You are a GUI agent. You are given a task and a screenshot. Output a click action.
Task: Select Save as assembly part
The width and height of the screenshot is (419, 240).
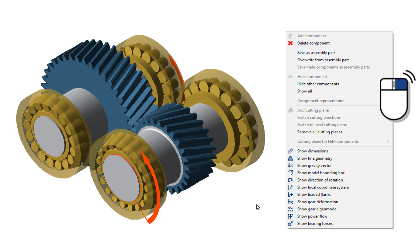[x=316, y=53]
